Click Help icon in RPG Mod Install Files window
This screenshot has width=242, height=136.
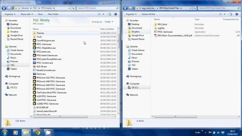tap(237, 14)
